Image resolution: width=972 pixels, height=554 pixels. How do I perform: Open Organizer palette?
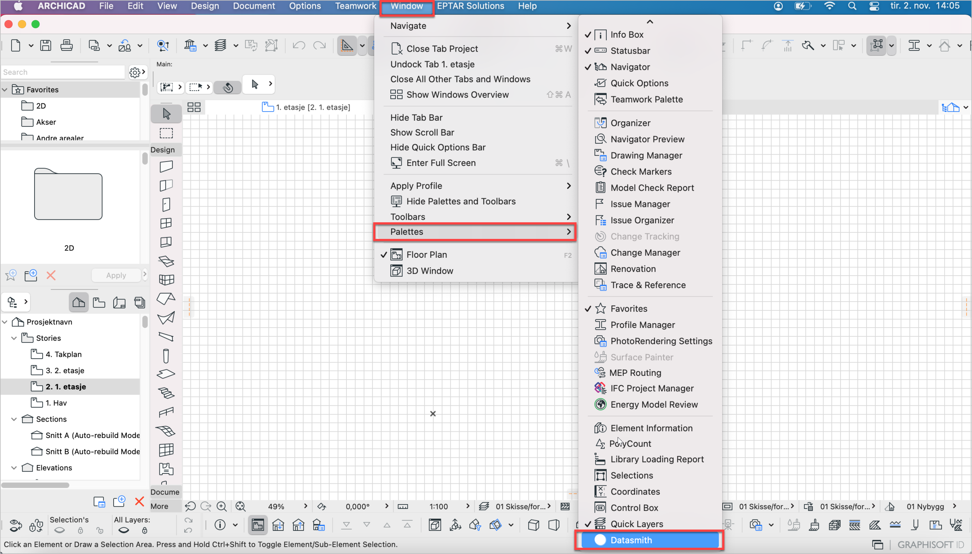[631, 123]
